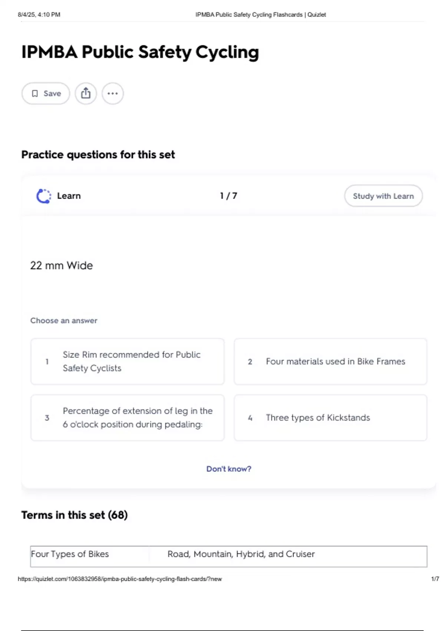Viewport: 445px width, 631px height.
Task: Click the "Learn" mode label
Action: pos(69,196)
